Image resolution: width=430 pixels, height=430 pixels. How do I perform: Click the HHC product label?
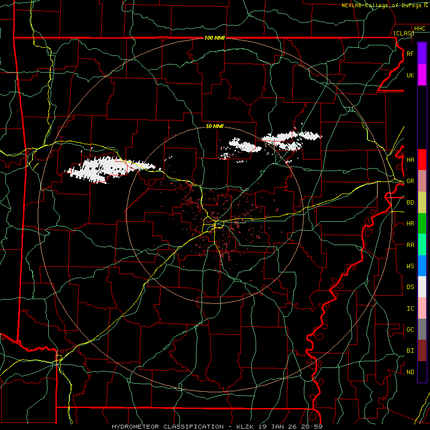419,29
